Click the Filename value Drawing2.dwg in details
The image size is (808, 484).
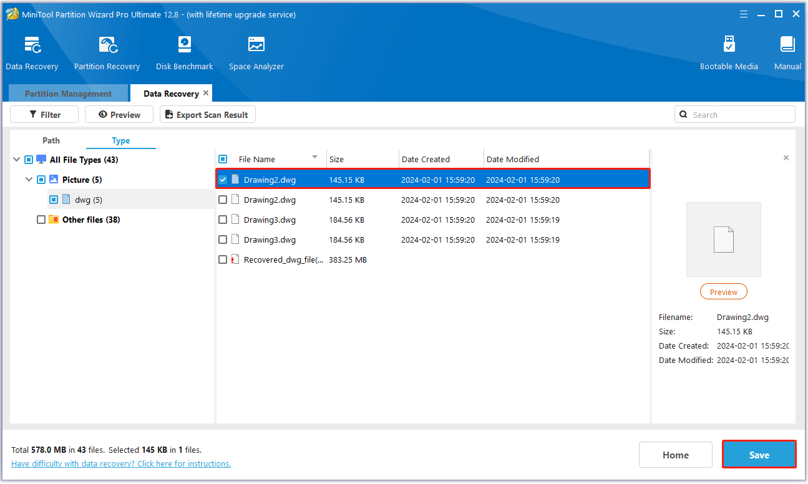(x=742, y=317)
